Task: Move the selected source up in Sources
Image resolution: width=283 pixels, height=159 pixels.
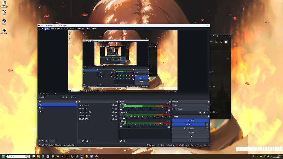Action: coord(91,141)
